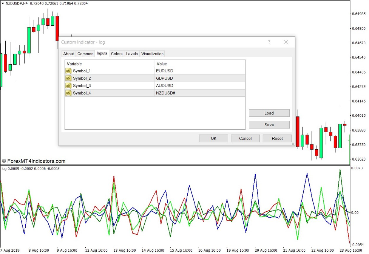Open the Levels tab
The width and height of the screenshot is (369, 254).
[132, 54]
